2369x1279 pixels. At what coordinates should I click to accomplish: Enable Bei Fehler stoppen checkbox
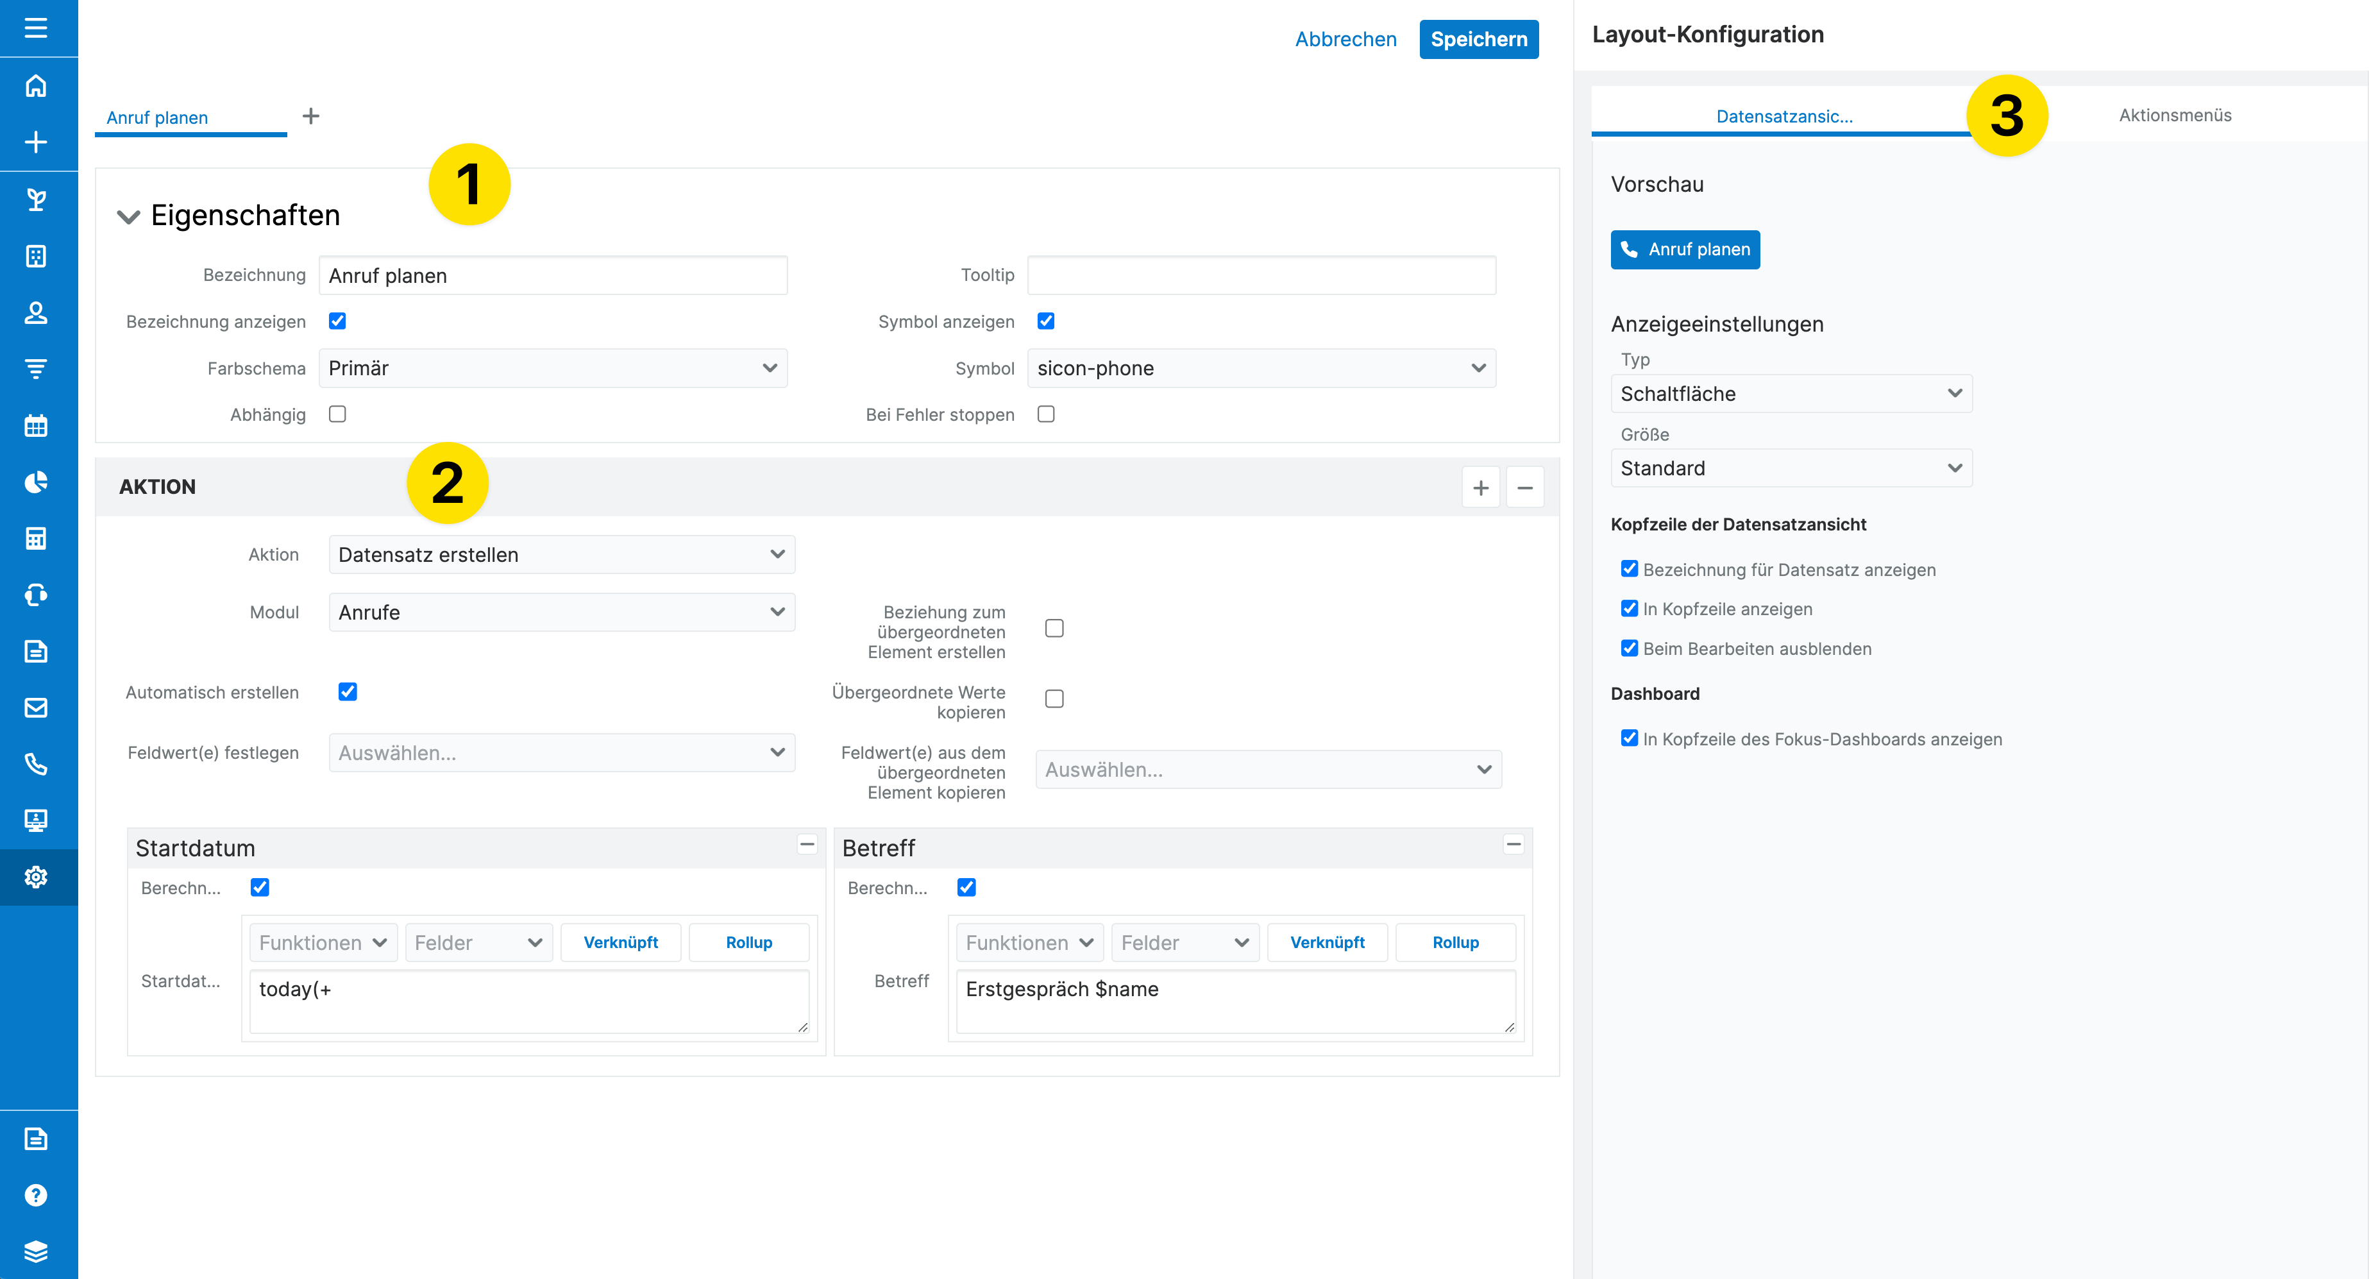pyautogui.click(x=1045, y=414)
